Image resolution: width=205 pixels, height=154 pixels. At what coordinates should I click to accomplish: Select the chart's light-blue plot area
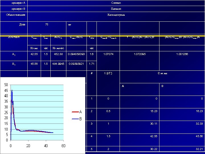(x=37, y=112)
